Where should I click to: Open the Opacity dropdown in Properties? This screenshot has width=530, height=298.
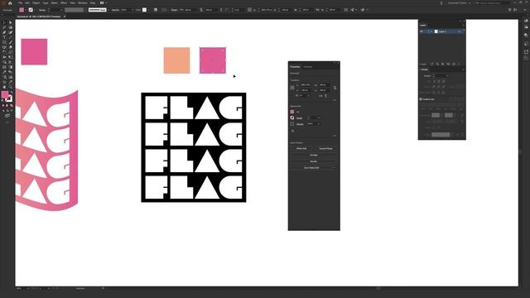(318, 124)
